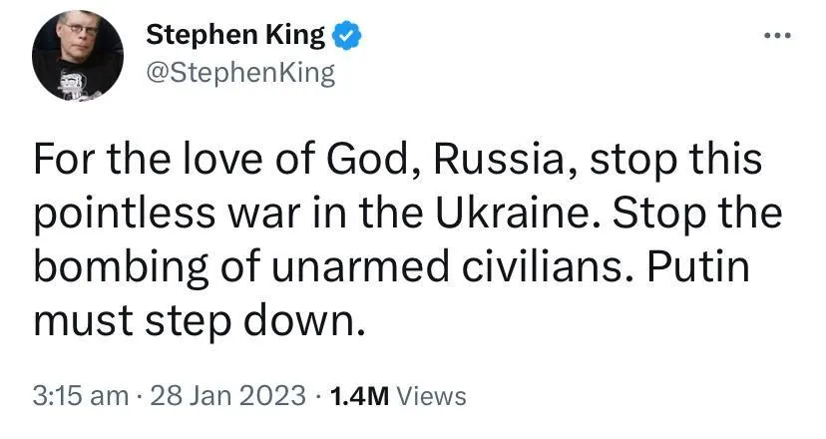This screenshot has width=826, height=439.
Task: Click the phrase 'must step down'
Action: point(194,325)
